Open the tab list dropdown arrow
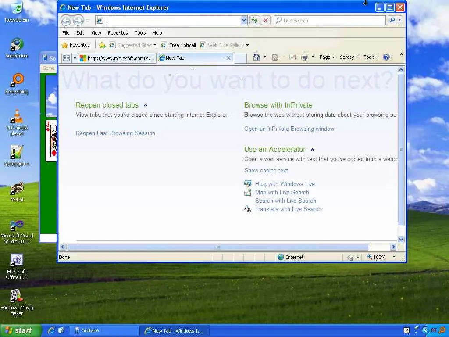The image size is (449, 337). pyautogui.click(x=75, y=58)
